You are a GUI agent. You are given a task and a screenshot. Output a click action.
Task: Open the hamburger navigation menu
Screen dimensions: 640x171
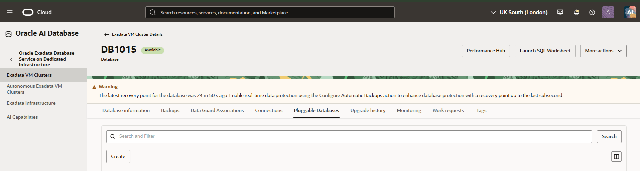pyautogui.click(x=10, y=12)
